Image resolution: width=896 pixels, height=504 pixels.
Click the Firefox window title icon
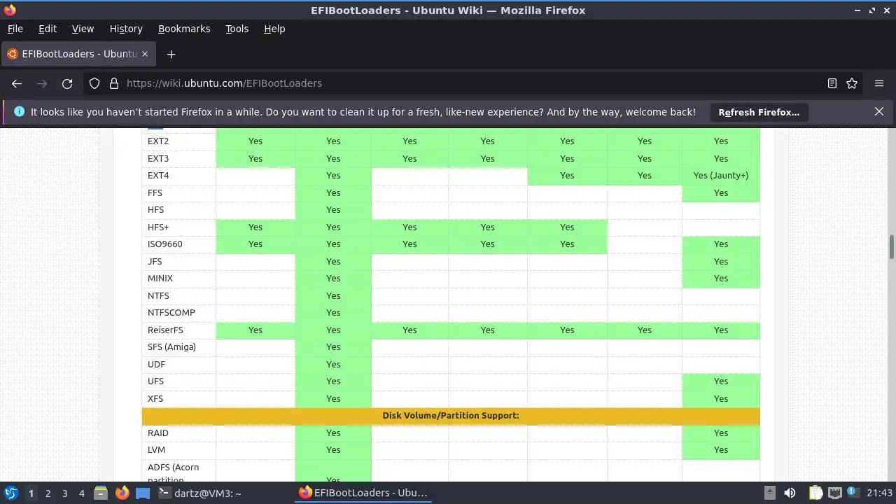click(10, 10)
